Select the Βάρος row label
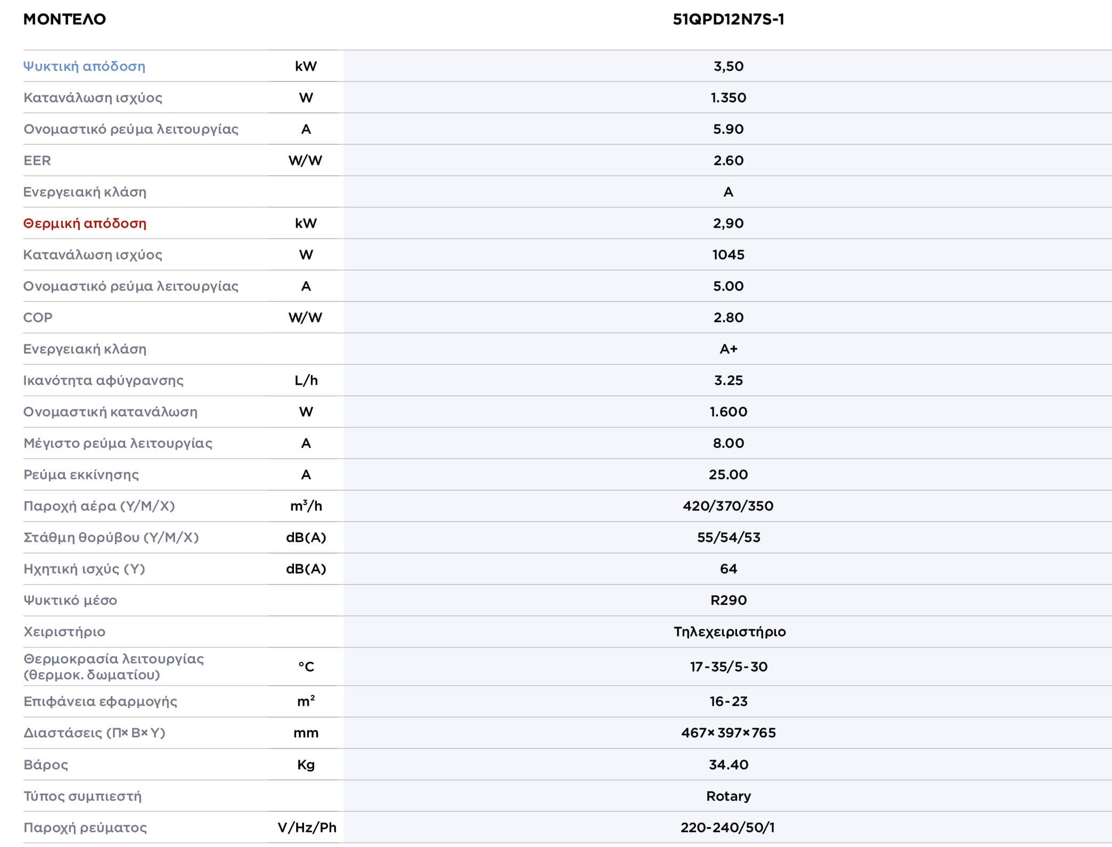 click(x=46, y=765)
